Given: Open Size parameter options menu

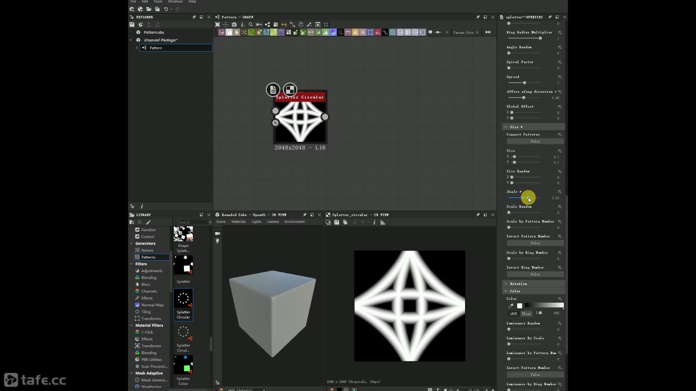Looking at the screenshot, I should (x=560, y=151).
